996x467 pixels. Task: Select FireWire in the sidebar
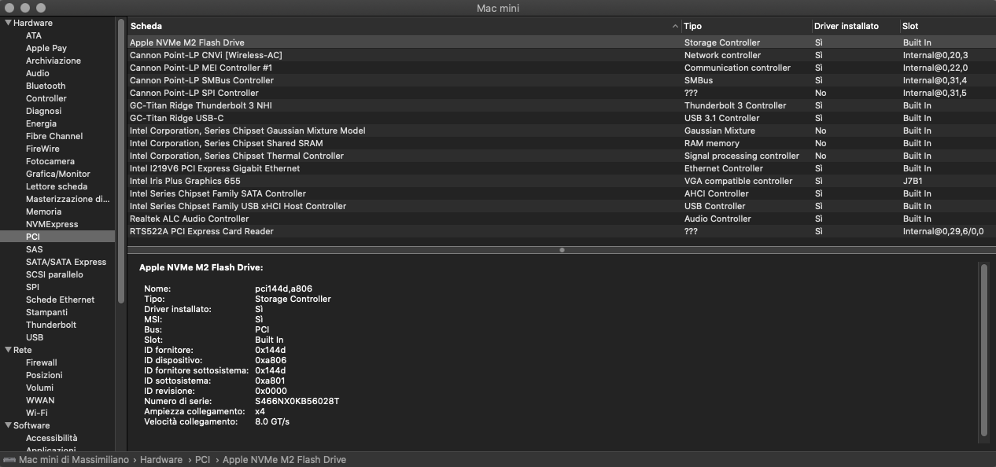click(42, 149)
